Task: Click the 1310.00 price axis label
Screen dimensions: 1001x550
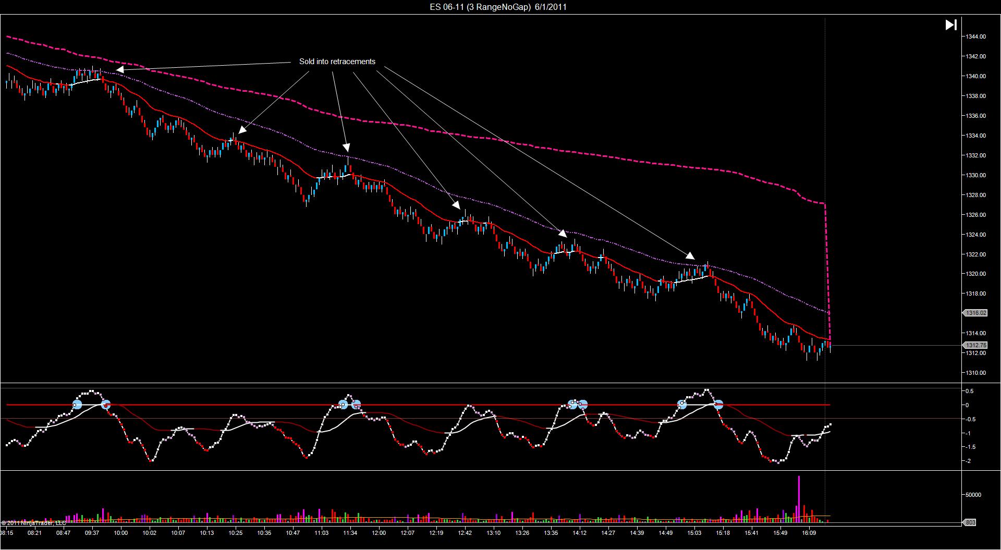Action: [975, 373]
